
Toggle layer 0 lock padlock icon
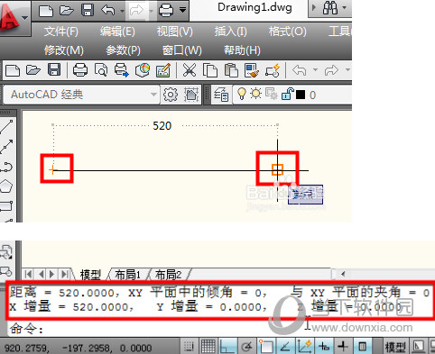(287, 94)
